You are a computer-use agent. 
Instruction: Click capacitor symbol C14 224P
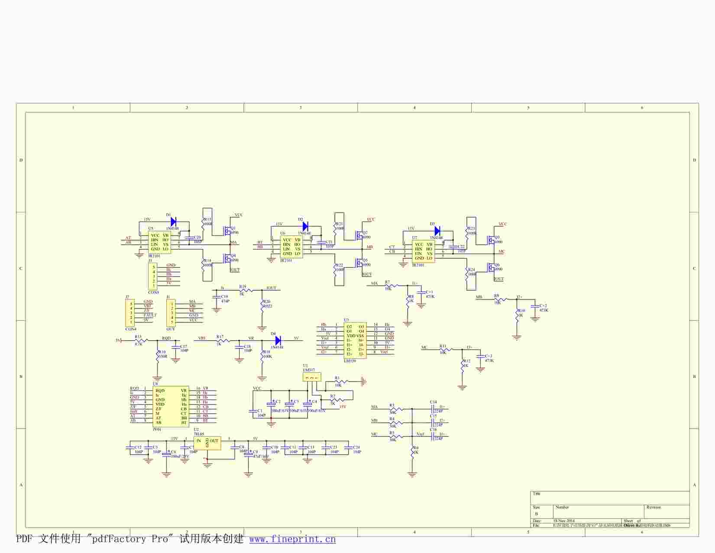[433, 408]
